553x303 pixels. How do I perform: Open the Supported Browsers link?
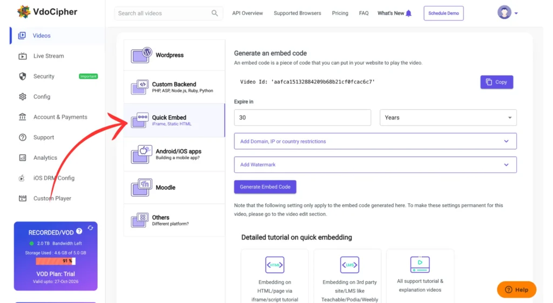coord(298,13)
